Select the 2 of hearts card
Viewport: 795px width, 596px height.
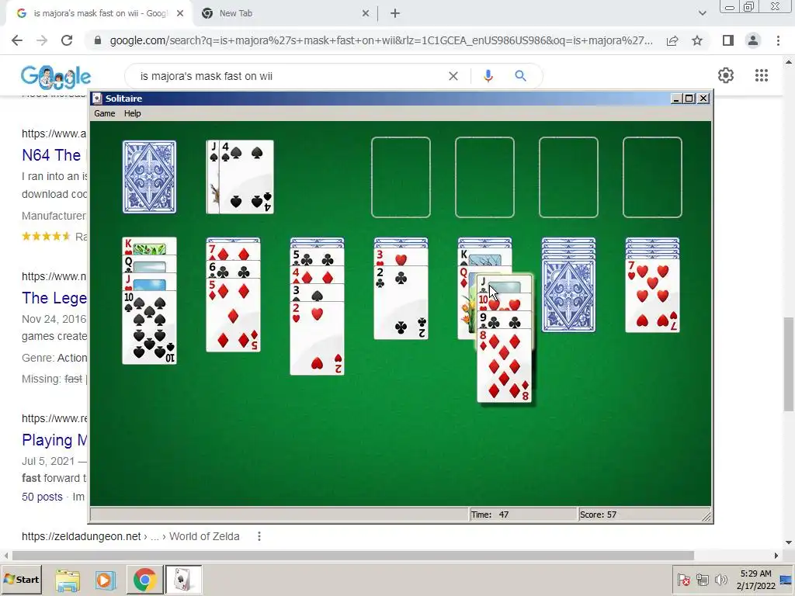(317, 338)
